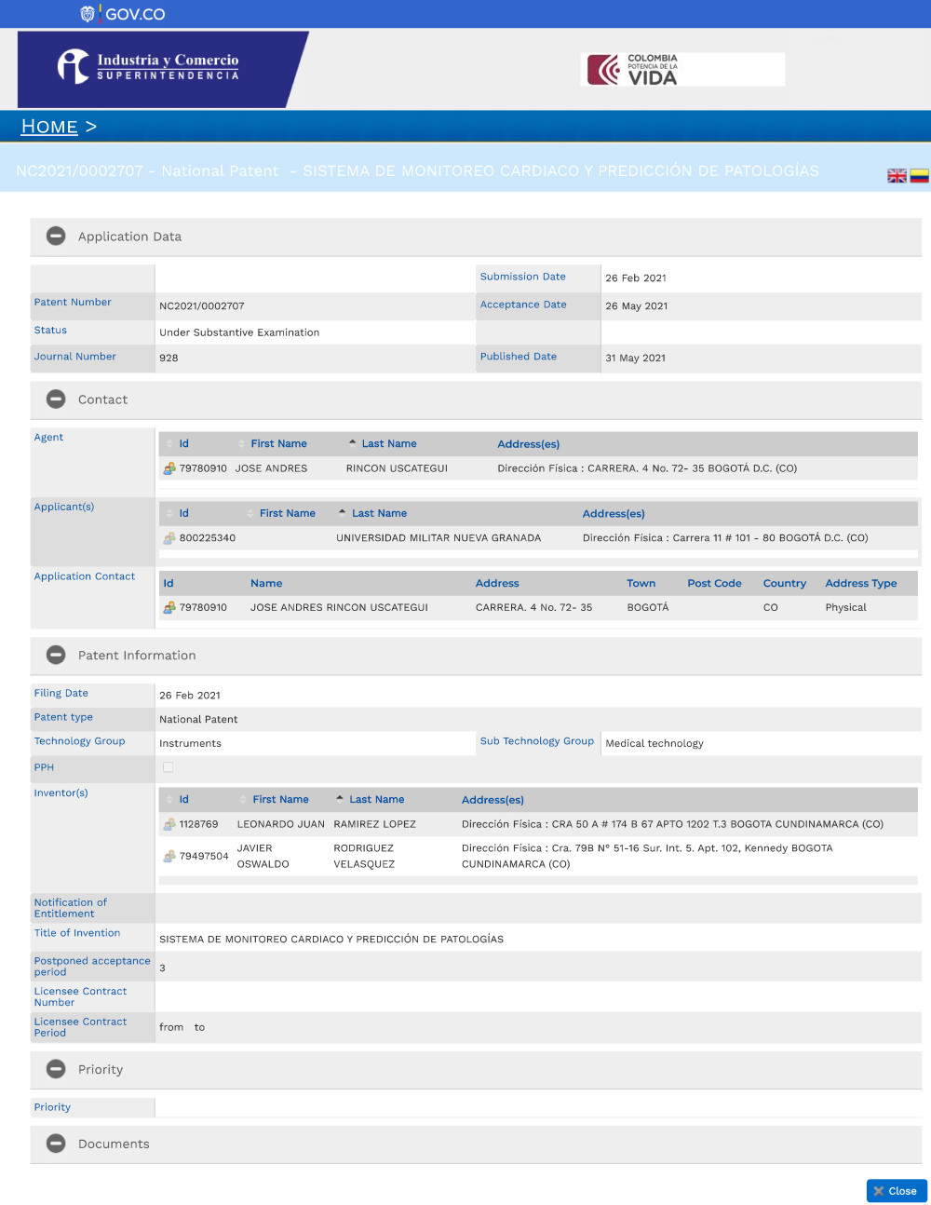Screen dimensions: 931x1205
Task: Click the applicant icon beside 800225340
Action: (169, 538)
